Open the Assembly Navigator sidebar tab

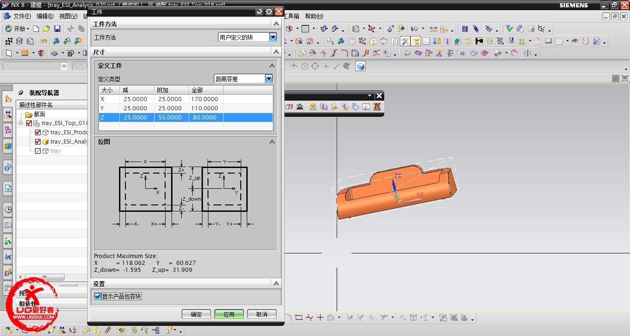coord(8,99)
